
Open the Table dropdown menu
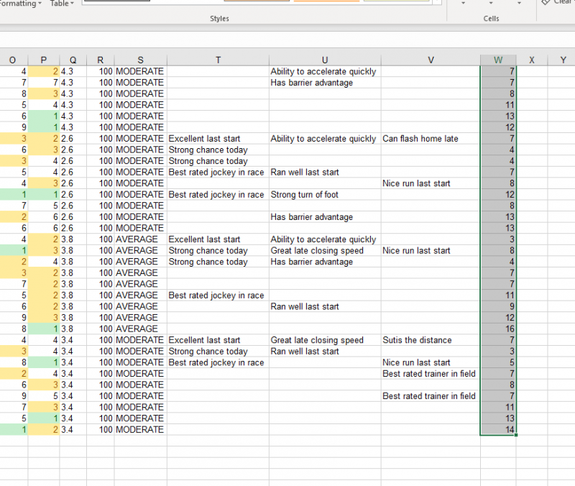(x=73, y=4)
